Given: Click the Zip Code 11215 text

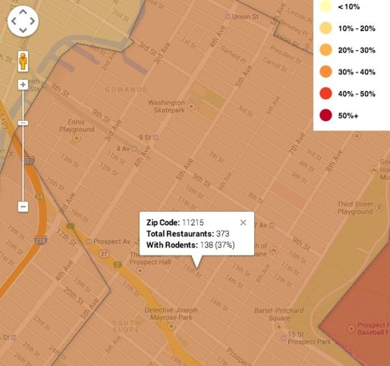Looking at the screenshot, I should (x=175, y=222).
